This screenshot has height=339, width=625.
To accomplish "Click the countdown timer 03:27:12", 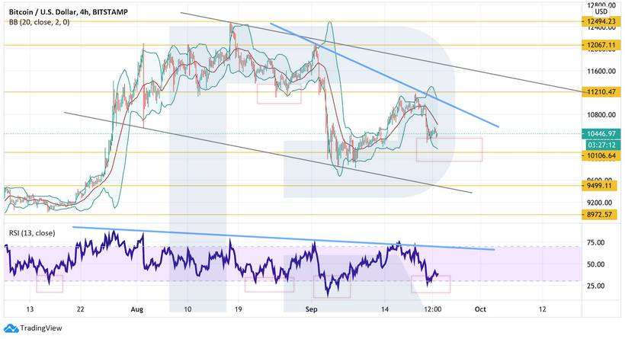I will 601,145.
